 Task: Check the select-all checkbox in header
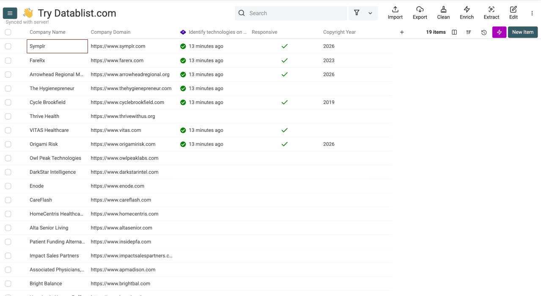click(8, 32)
